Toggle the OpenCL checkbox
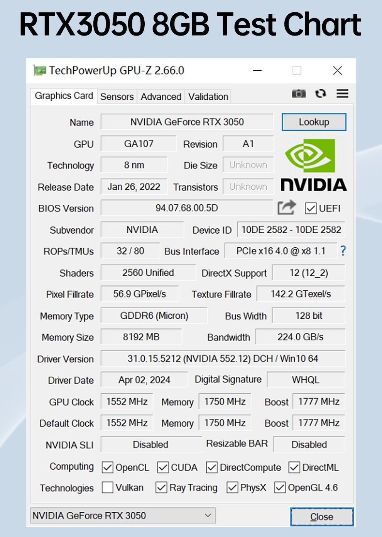The image size is (382, 537). (107, 467)
